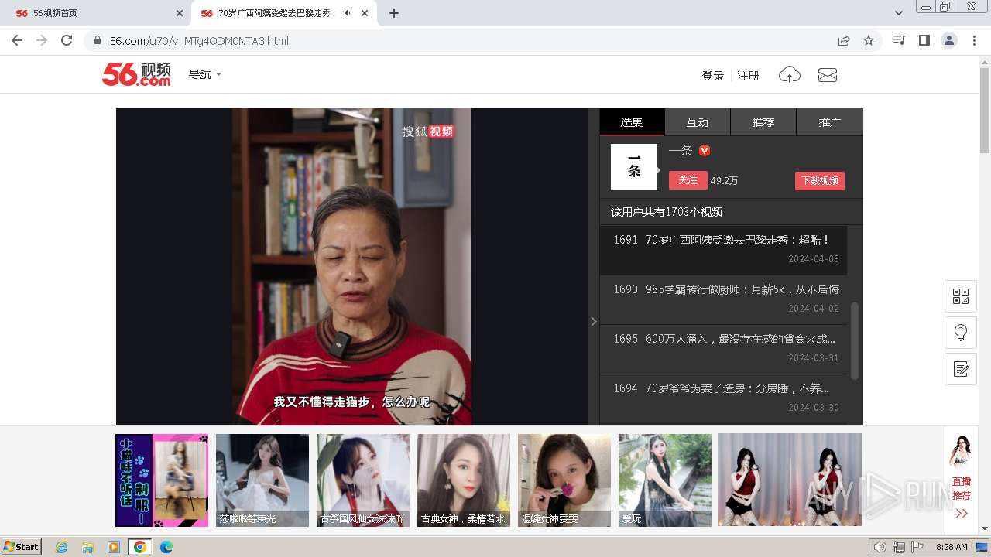Open the messages envelope icon
Image resolution: width=991 pixels, height=557 pixels.
[828, 75]
